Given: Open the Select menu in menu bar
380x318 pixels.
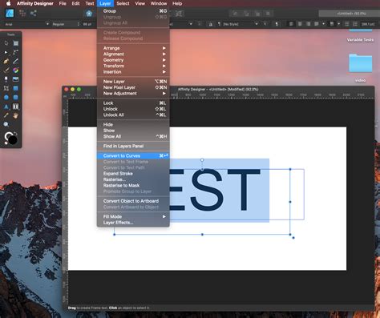Looking at the screenshot, I should 123,3.
